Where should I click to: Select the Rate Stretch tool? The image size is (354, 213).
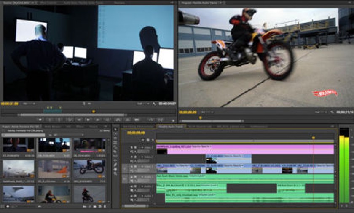(x=115, y=147)
